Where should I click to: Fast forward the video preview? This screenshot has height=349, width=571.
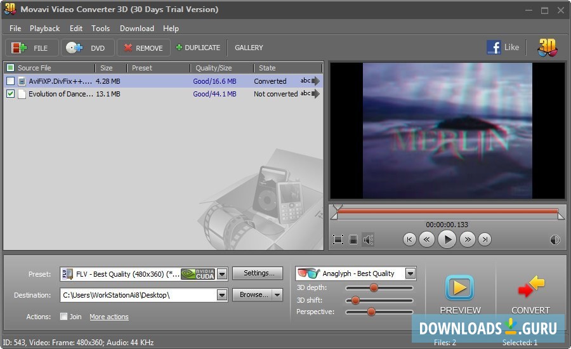pos(467,239)
